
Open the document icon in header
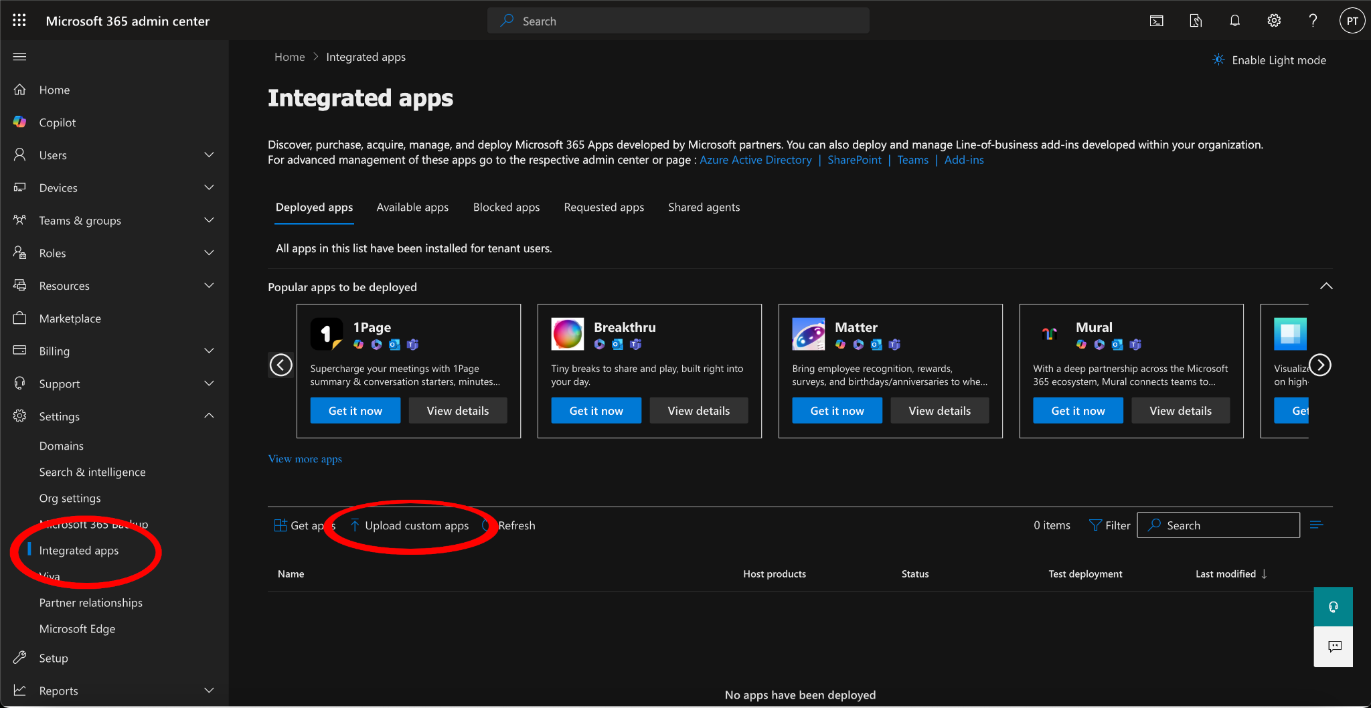[1196, 21]
